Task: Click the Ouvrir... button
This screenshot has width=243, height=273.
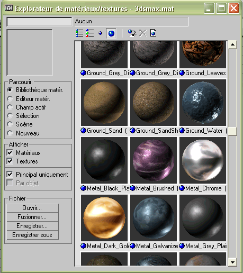Action: (32, 208)
